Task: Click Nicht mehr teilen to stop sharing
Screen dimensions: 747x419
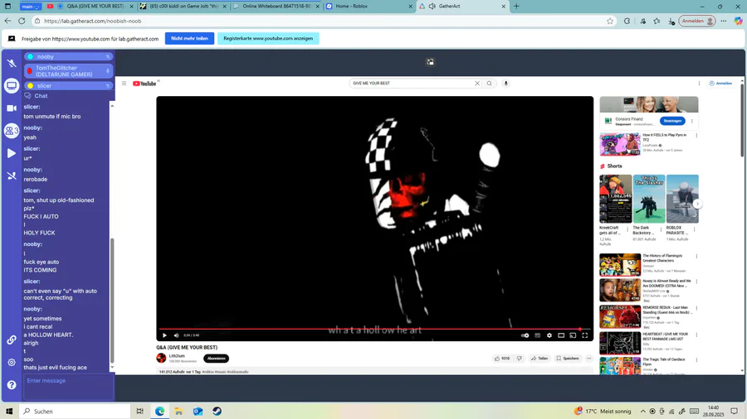Action: (189, 38)
